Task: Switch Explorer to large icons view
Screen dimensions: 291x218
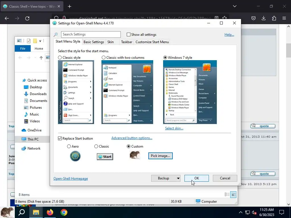Action: click(233, 194)
